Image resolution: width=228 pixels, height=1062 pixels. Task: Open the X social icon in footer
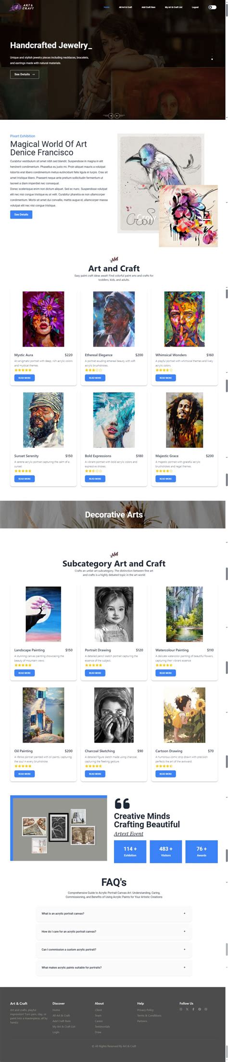click(x=187, y=1009)
